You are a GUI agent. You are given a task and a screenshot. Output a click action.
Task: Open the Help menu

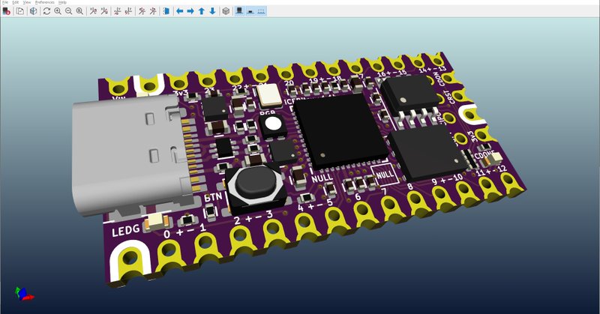click(x=62, y=2)
